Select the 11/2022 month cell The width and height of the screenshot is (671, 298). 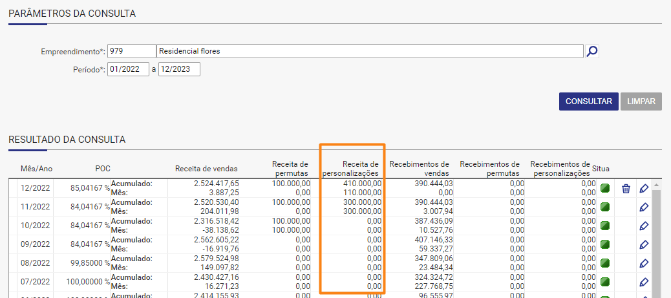click(36, 208)
